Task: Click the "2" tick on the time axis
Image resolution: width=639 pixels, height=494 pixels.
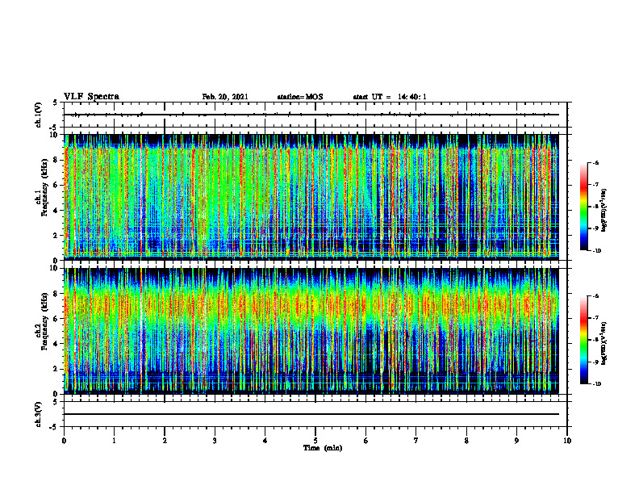Action: pyautogui.click(x=165, y=441)
